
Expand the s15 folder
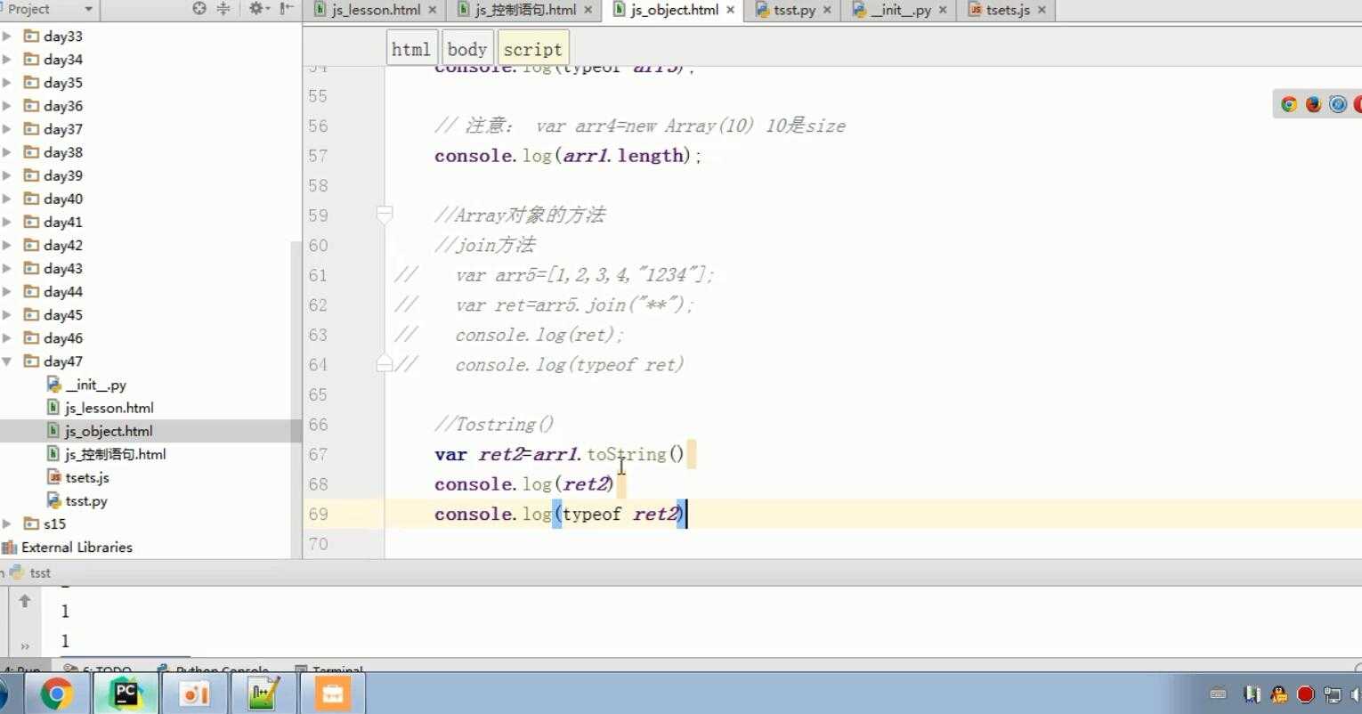[x=7, y=523]
